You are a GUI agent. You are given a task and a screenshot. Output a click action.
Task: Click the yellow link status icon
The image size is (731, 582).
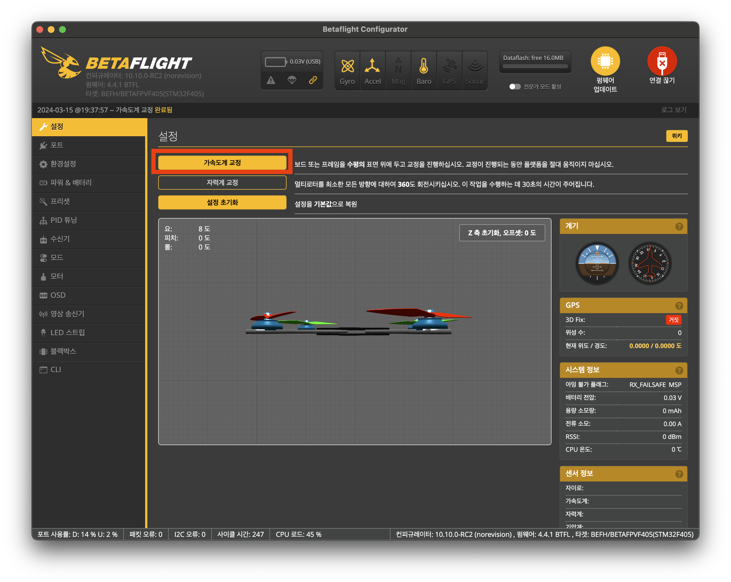pyautogui.click(x=313, y=80)
